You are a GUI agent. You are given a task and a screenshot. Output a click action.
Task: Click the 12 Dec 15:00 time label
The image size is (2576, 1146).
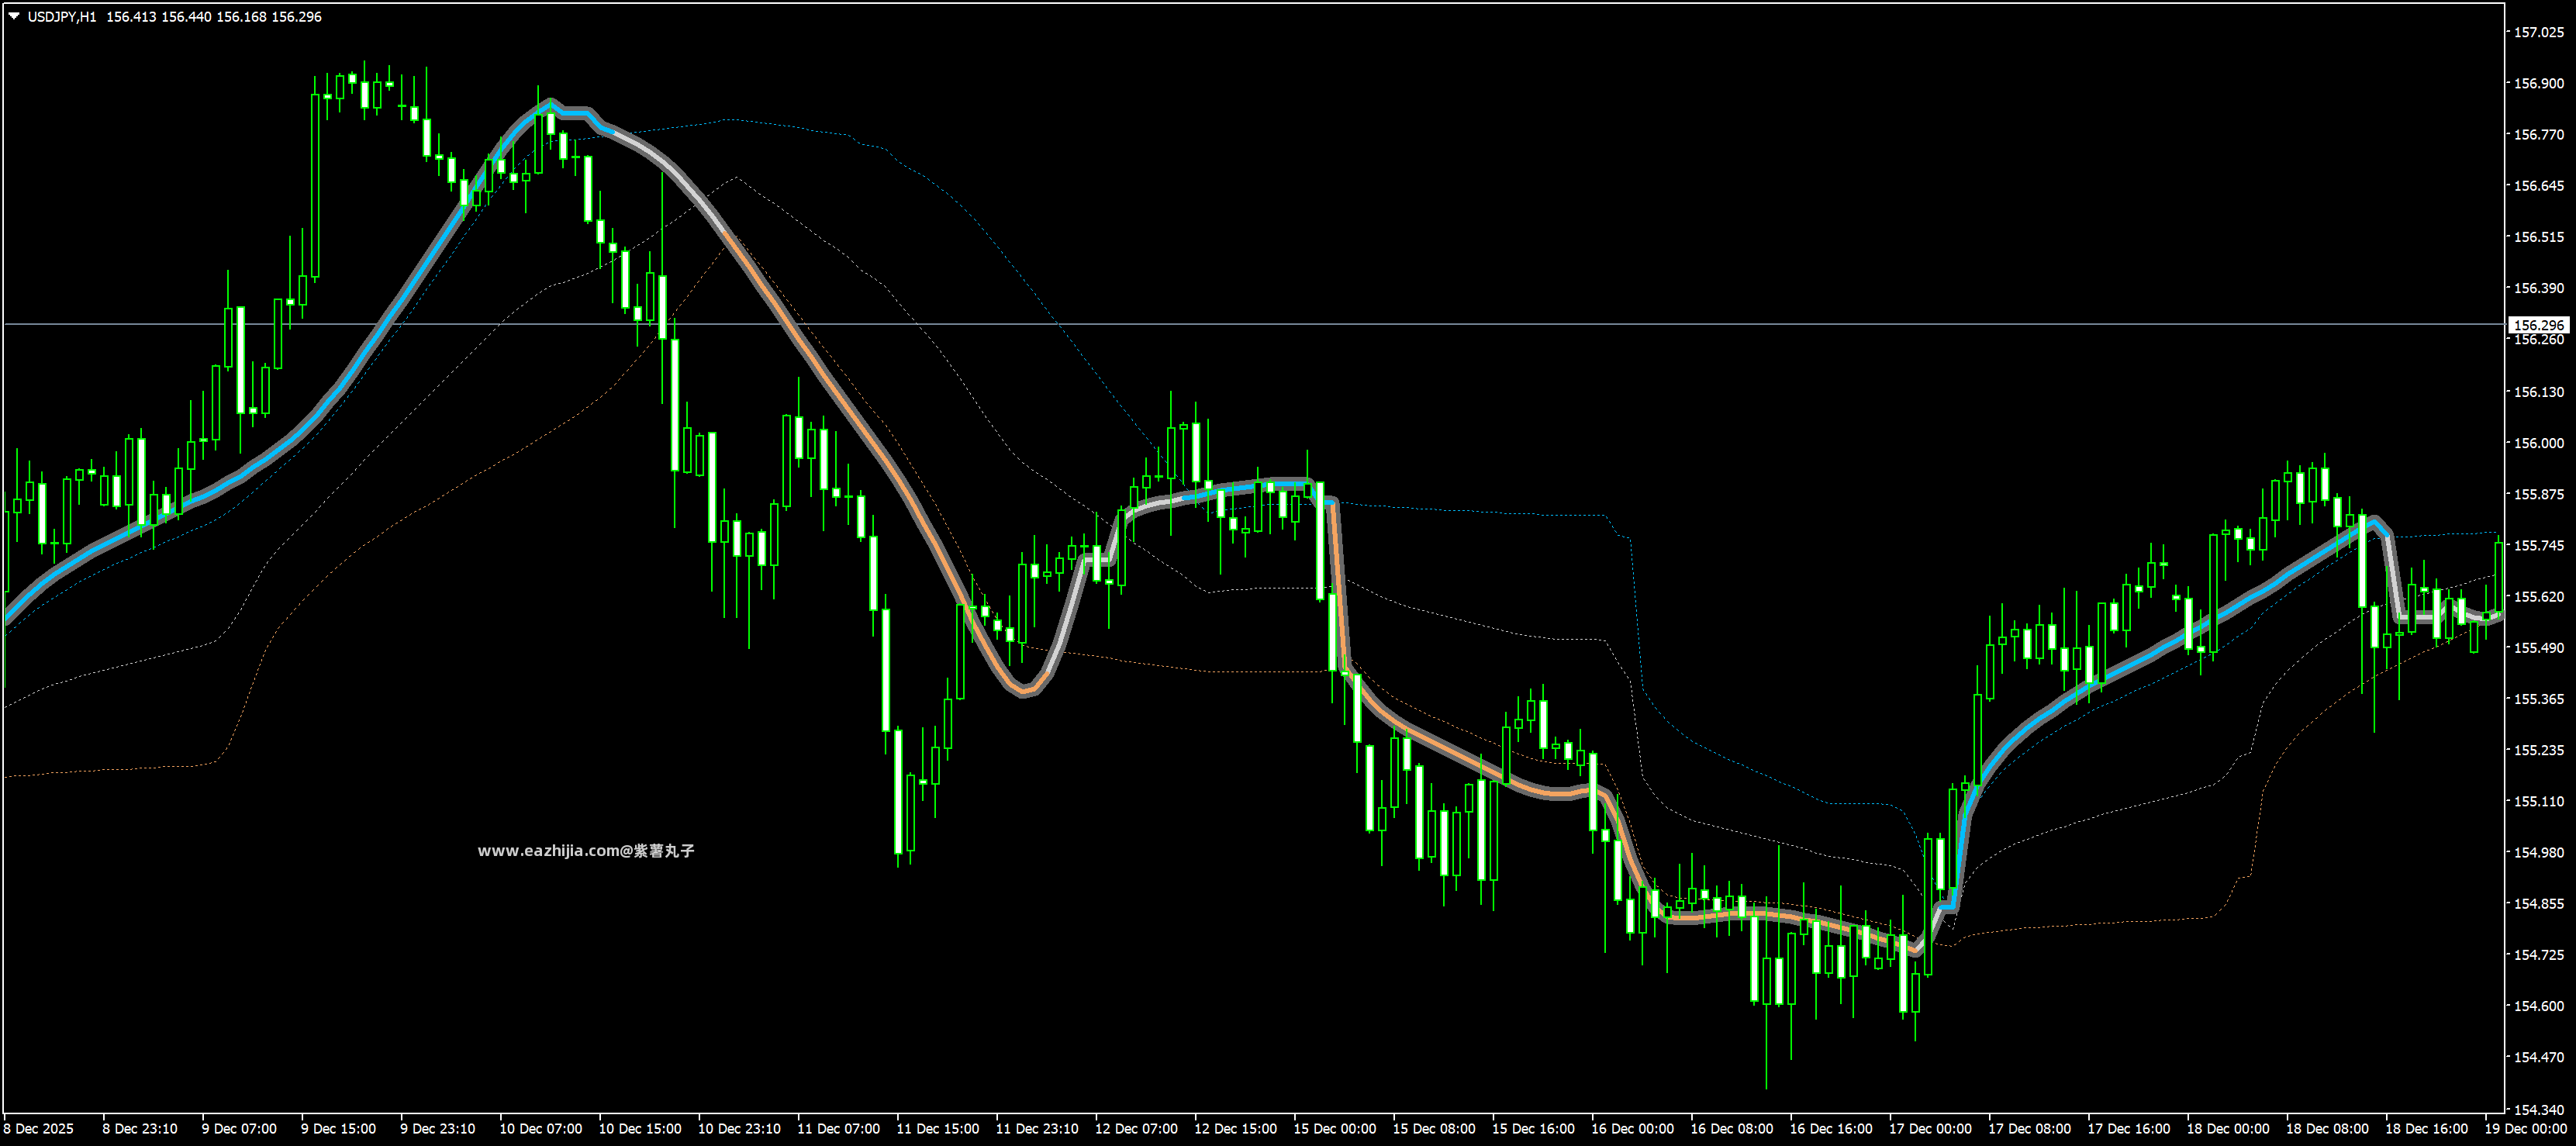(x=1235, y=1129)
